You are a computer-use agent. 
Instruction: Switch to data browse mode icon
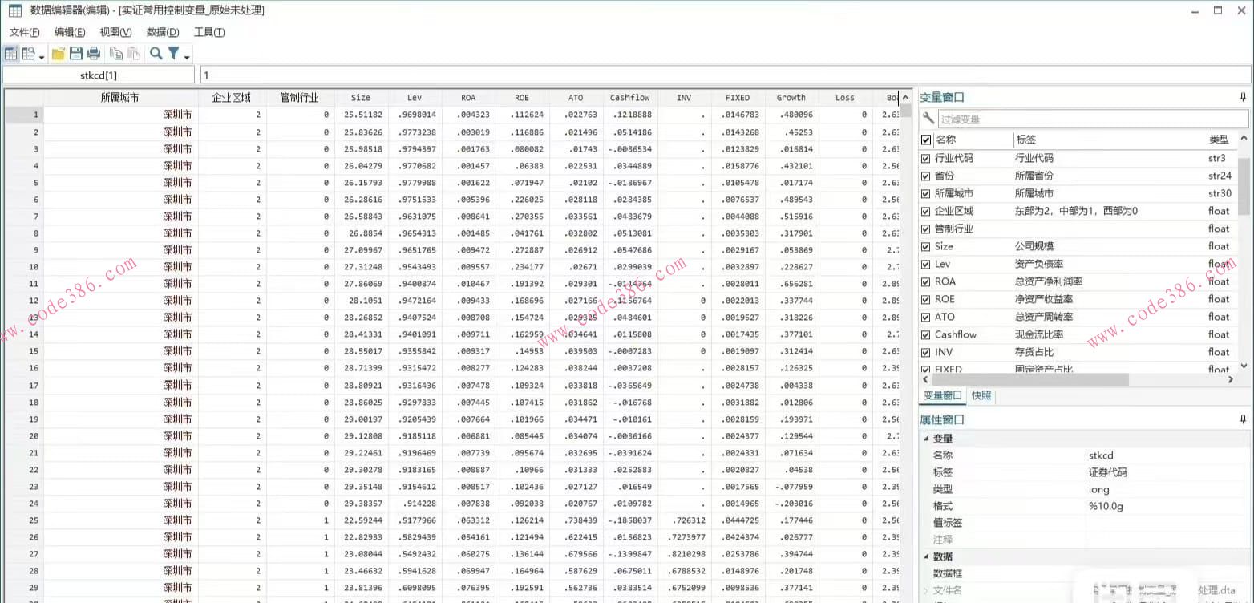[28, 54]
